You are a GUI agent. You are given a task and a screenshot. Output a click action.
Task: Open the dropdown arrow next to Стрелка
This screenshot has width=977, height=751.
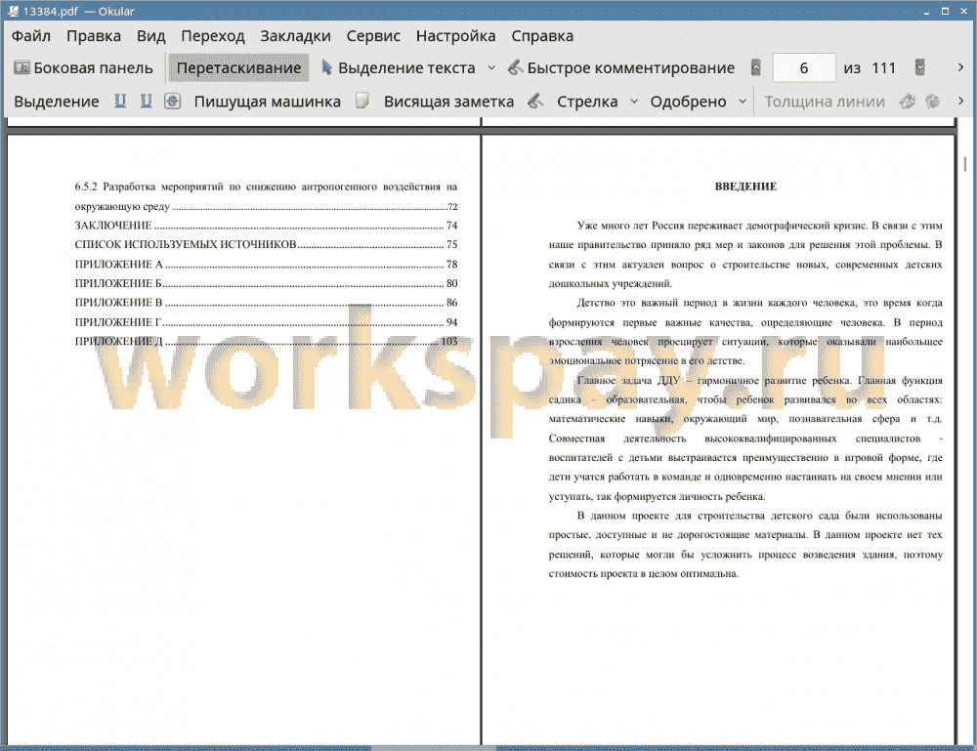(x=634, y=102)
